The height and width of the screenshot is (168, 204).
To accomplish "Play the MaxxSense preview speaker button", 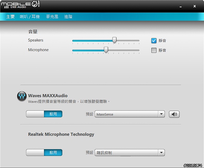I will click(174, 114).
